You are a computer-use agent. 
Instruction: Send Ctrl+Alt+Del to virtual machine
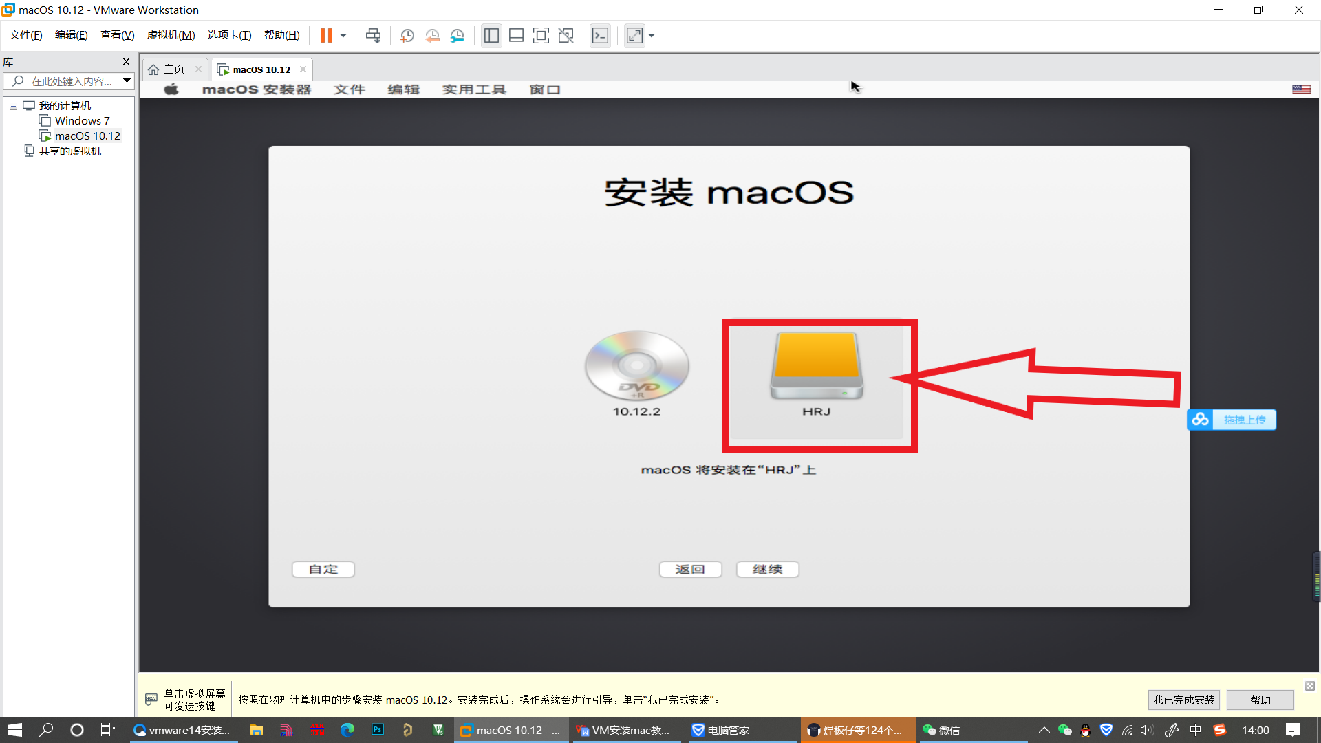pyautogui.click(x=373, y=36)
